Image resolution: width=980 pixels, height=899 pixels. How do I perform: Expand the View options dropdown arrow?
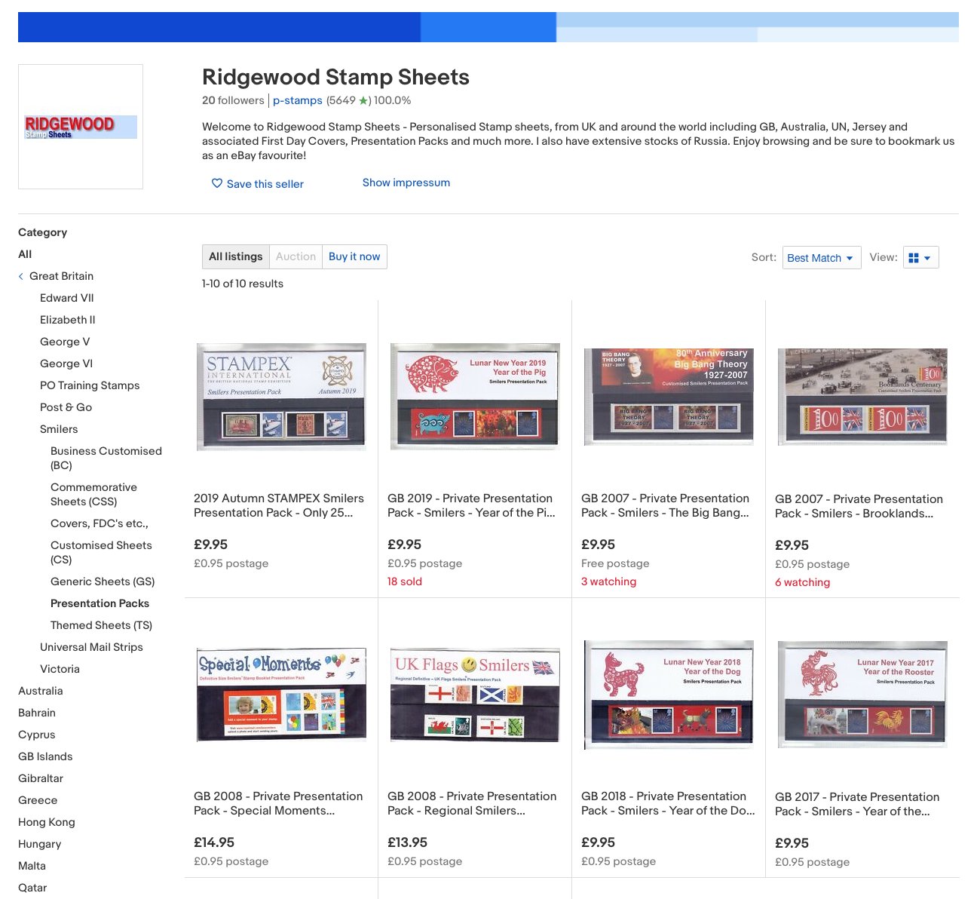coord(928,258)
